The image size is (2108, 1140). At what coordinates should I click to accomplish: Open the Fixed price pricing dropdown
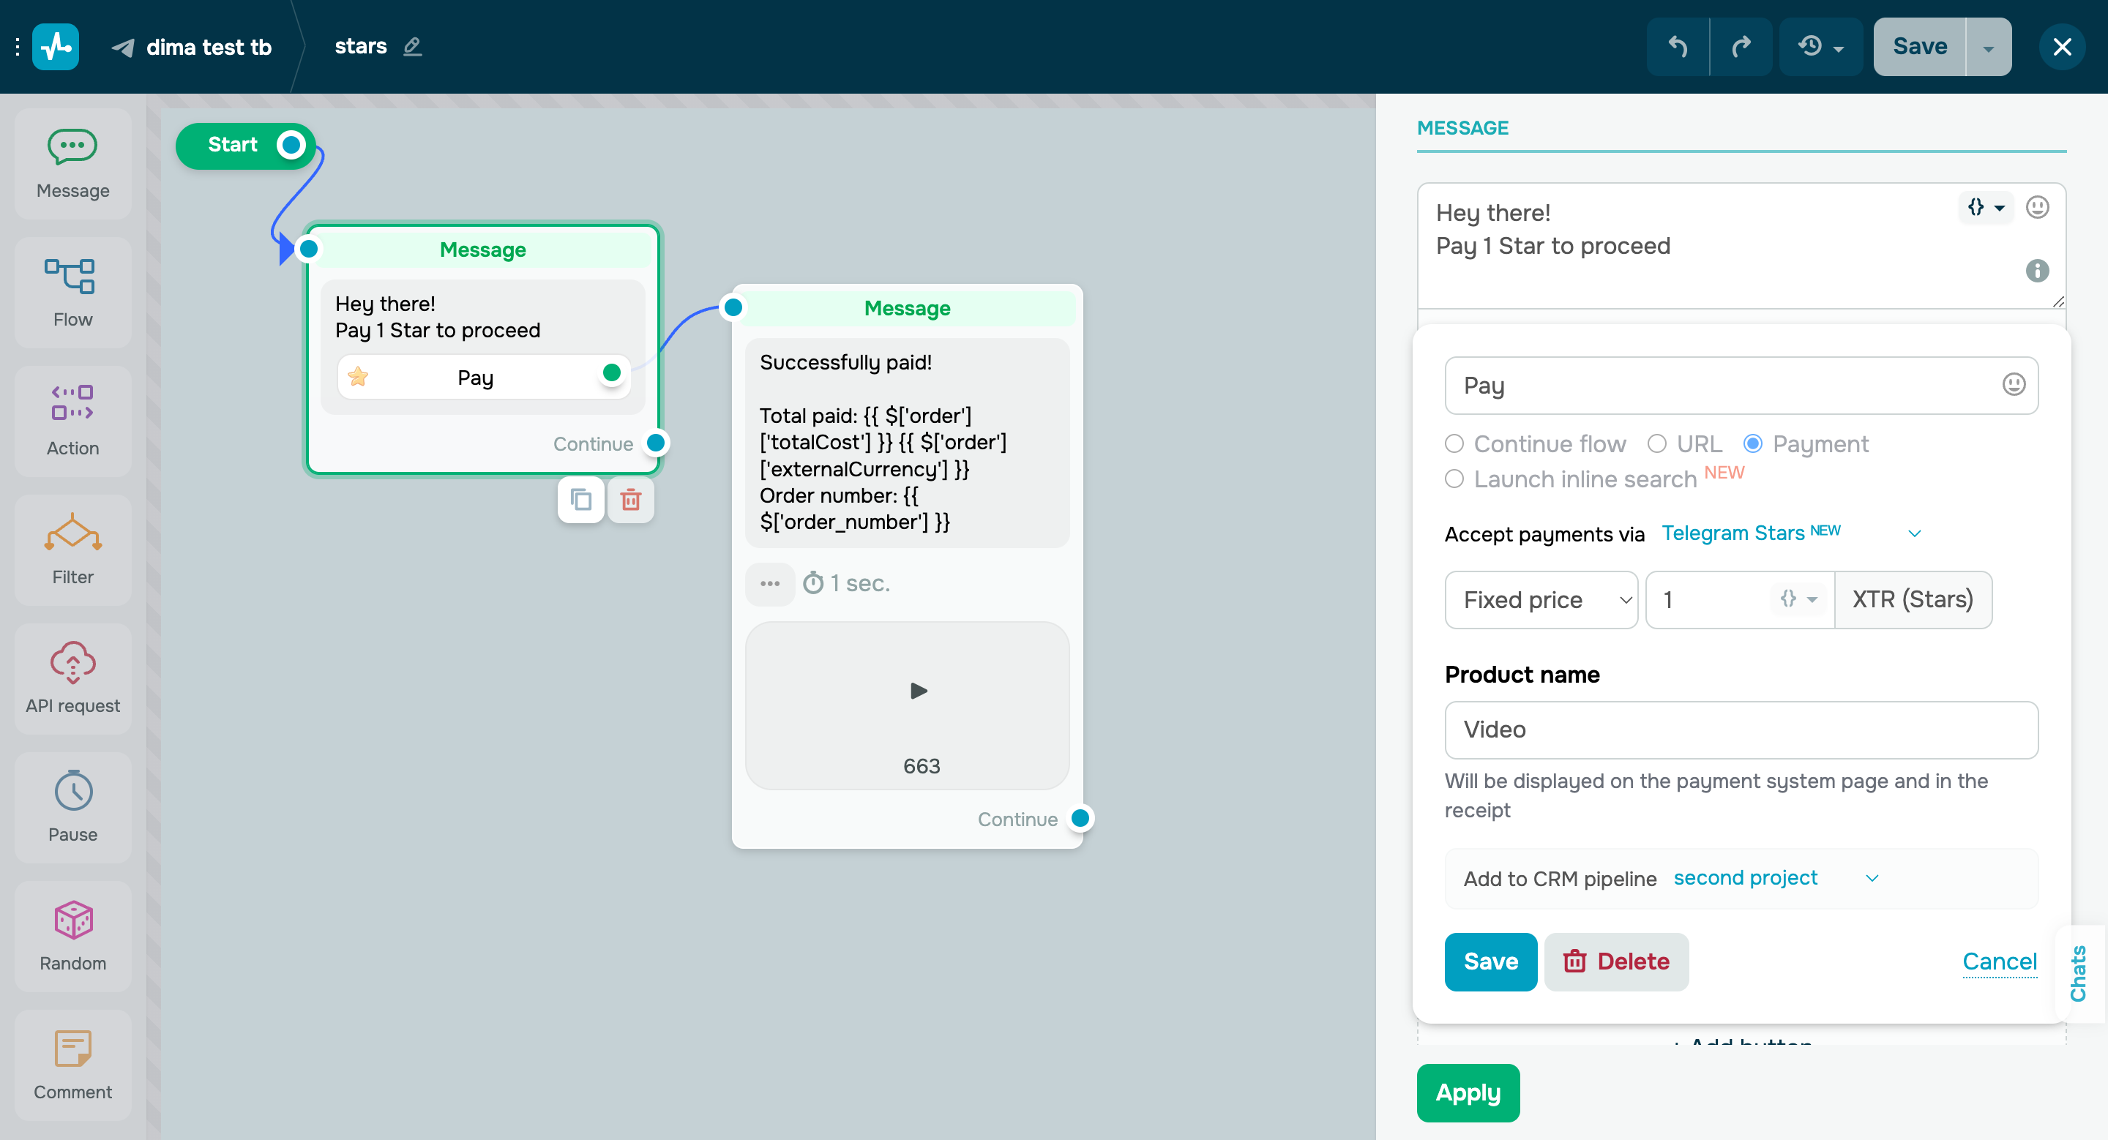(x=1541, y=599)
